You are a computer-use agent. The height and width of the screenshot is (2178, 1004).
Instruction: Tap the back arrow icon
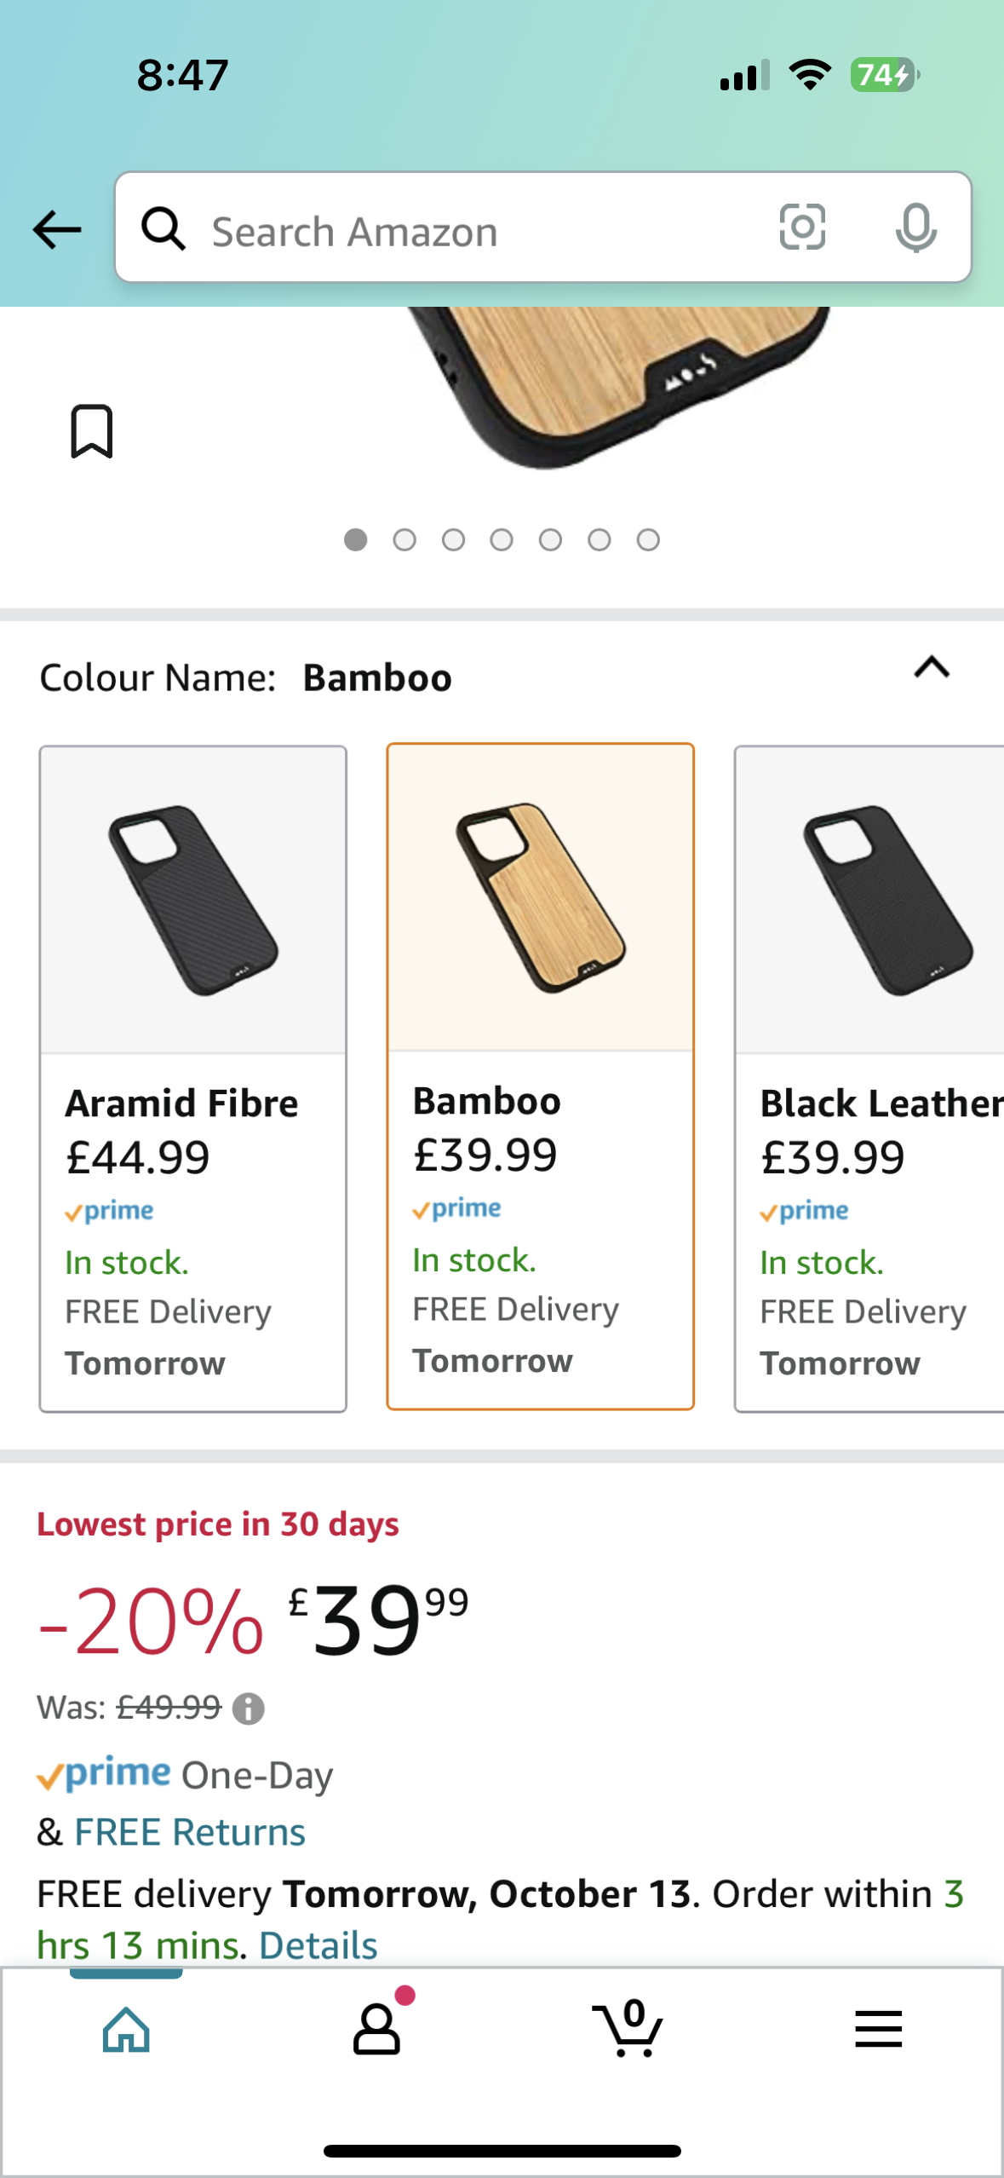coord(56,230)
